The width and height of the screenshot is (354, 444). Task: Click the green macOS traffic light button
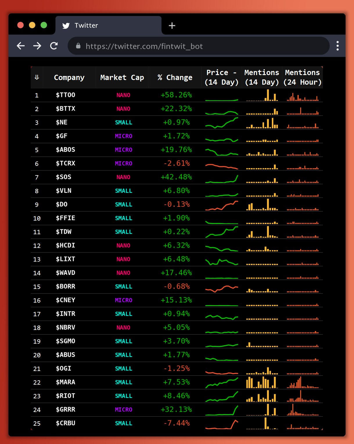[x=44, y=25]
